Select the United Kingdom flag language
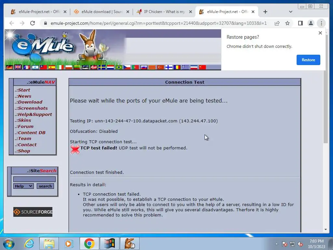 [x=18, y=67]
